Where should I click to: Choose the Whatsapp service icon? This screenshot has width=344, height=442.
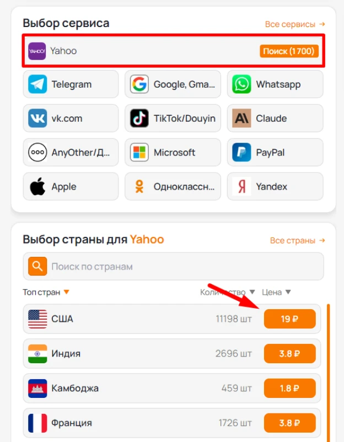click(241, 84)
